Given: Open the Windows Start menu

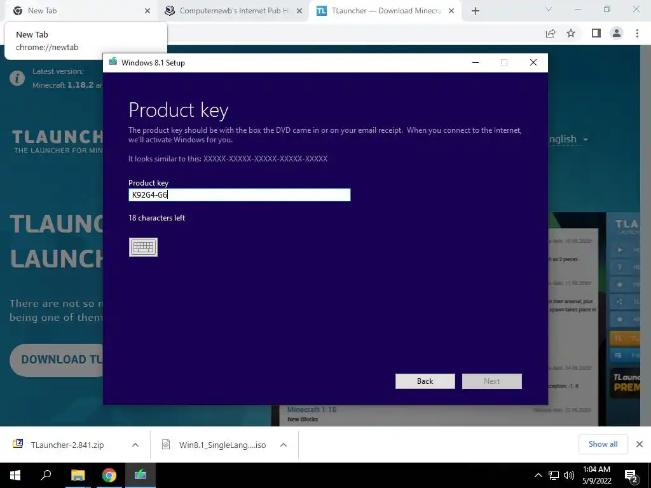Looking at the screenshot, I should [15, 475].
